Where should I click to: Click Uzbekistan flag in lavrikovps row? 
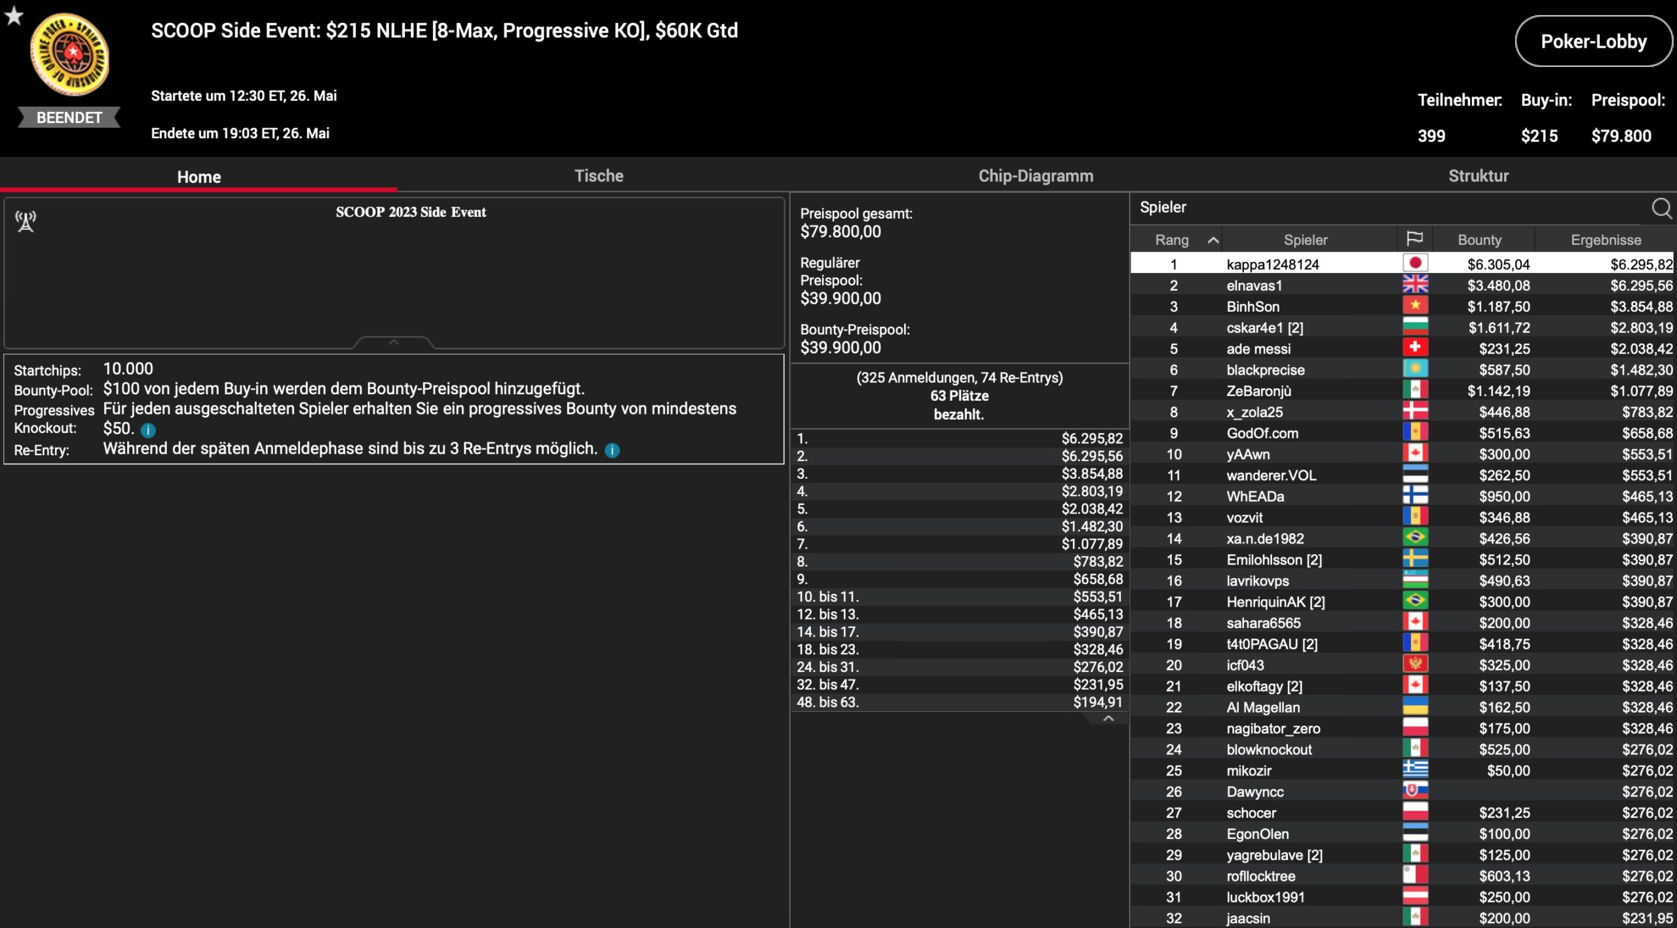tap(1415, 580)
